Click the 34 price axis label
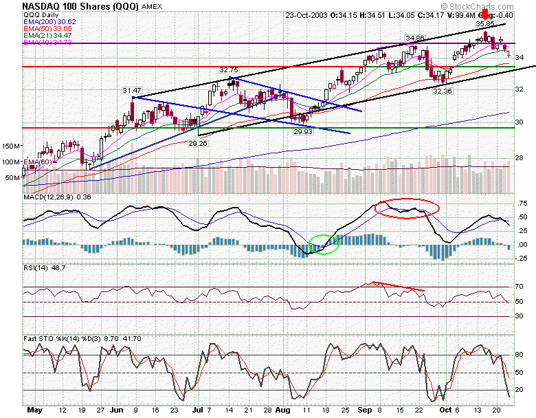This screenshot has height=418, width=536. pos(520,58)
